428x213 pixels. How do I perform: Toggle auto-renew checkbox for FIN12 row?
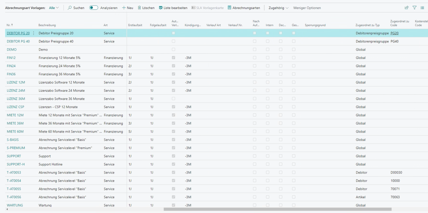coord(174,58)
